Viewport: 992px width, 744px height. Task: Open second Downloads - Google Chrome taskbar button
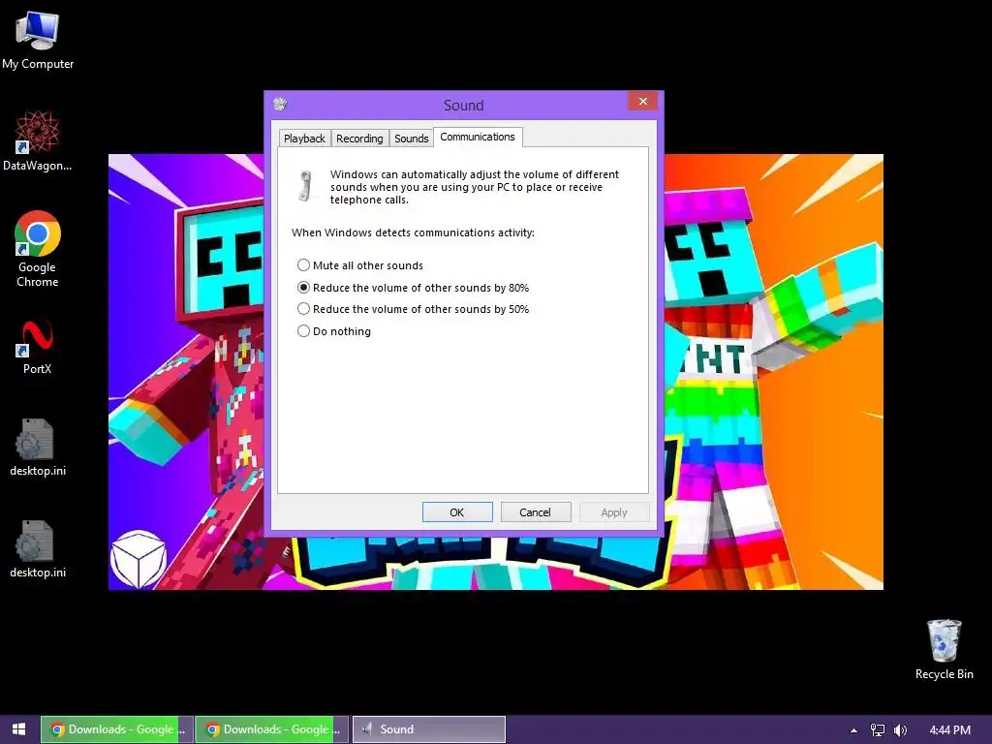(x=272, y=729)
